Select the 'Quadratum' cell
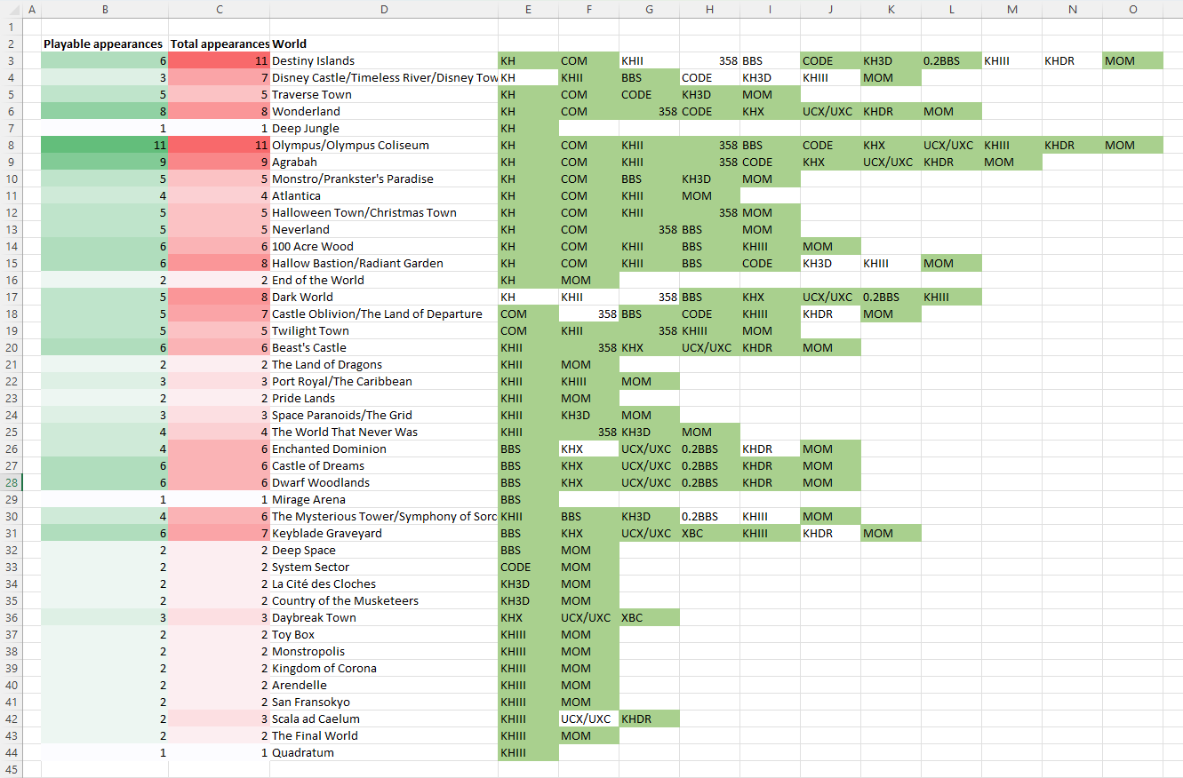This screenshot has height=778, width=1183. point(384,752)
